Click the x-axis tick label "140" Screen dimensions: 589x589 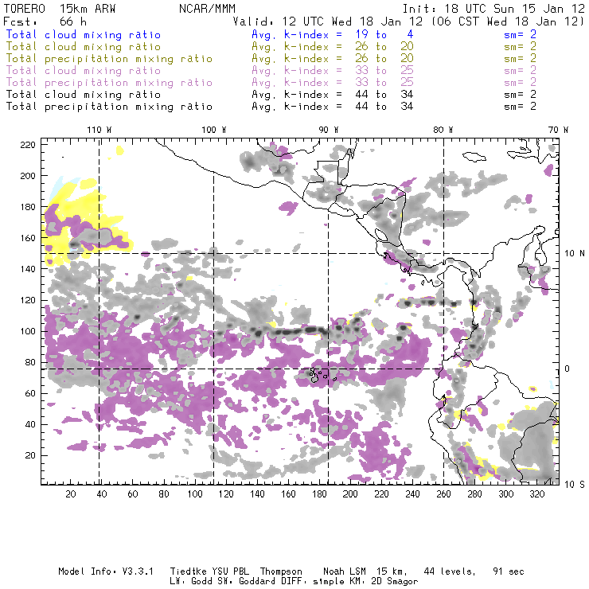pyautogui.click(x=257, y=494)
